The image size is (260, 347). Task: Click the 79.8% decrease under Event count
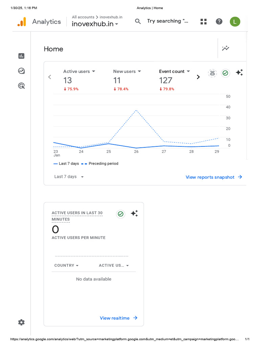pyautogui.click(x=167, y=89)
